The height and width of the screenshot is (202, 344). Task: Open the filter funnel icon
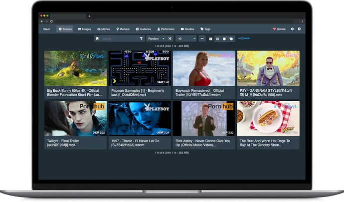[141, 38]
